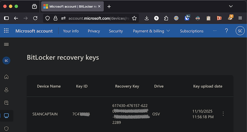
Task: Click the Device Name column header
Action: (x=49, y=86)
